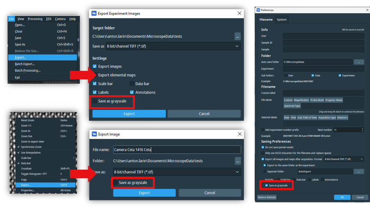Click Cancel in Export Image dialog
Image resolution: width=370 pixels, height=208 pixels.
(x=210, y=193)
